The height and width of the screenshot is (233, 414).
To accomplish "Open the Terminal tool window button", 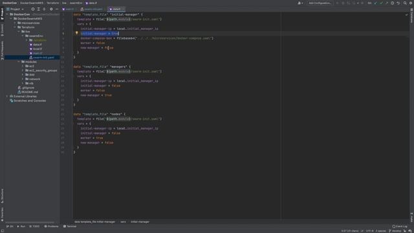I will coord(70,227).
